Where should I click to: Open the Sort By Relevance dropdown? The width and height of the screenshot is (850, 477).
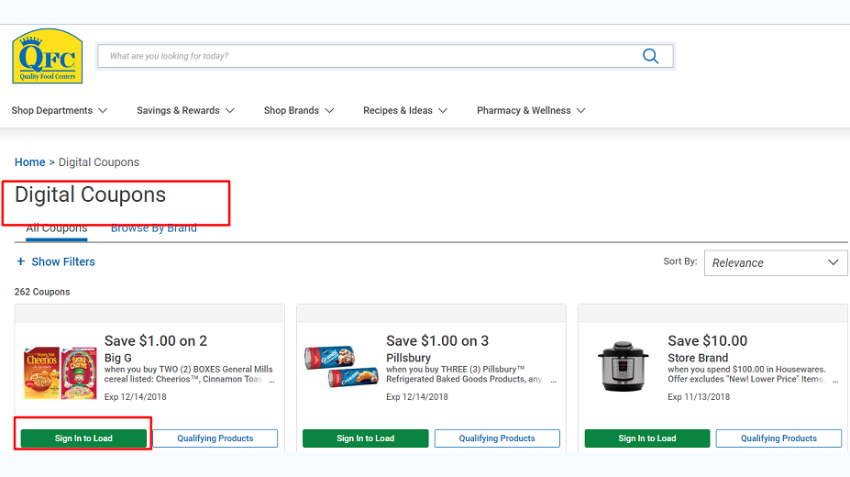coord(775,263)
